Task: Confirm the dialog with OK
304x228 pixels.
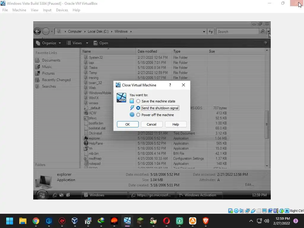Action: [128, 124]
